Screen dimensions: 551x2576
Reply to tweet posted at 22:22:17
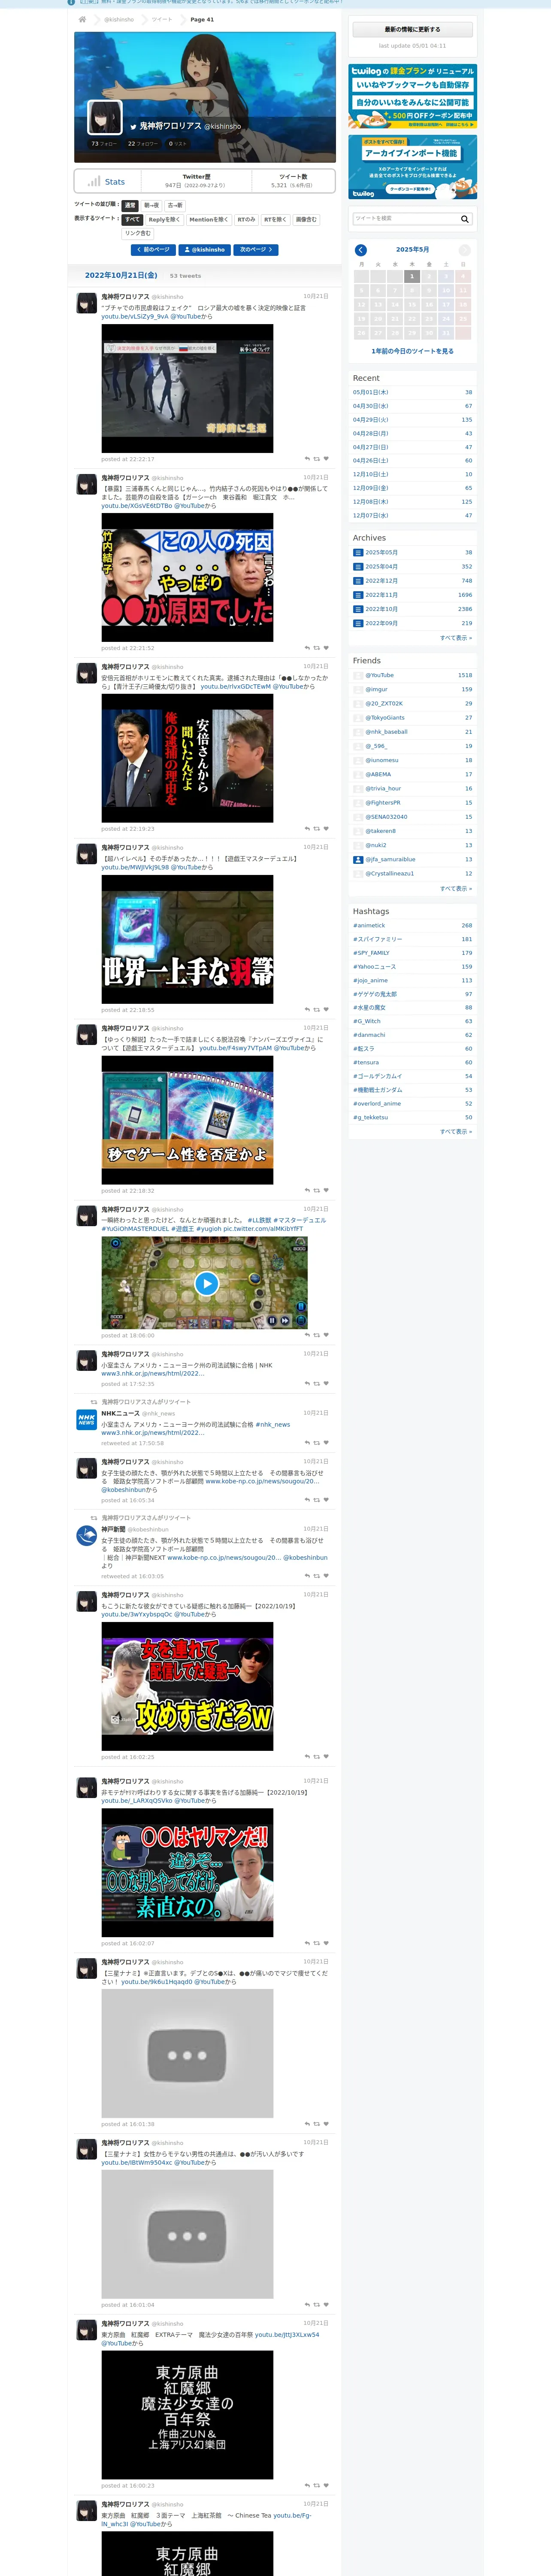[x=307, y=459]
